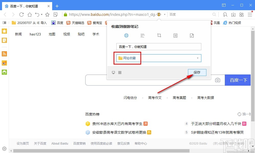Open the quick apps grid icon
This screenshot has height=153, width=255.
point(241,15)
